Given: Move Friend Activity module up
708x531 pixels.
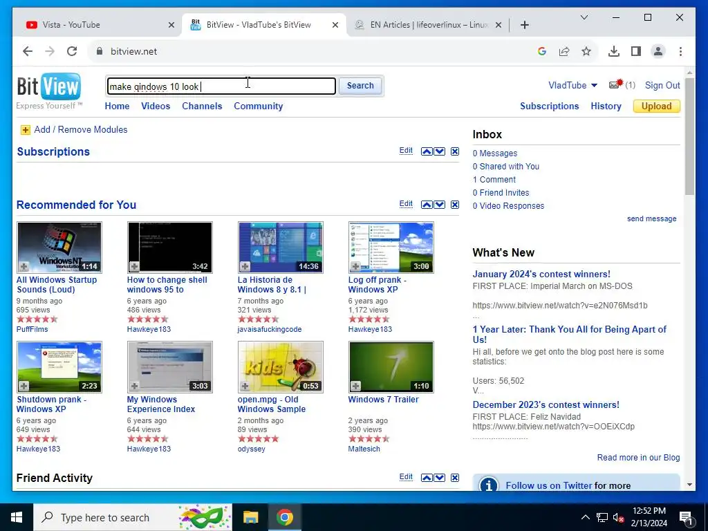Looking at the screenshot, I should 426,478.
